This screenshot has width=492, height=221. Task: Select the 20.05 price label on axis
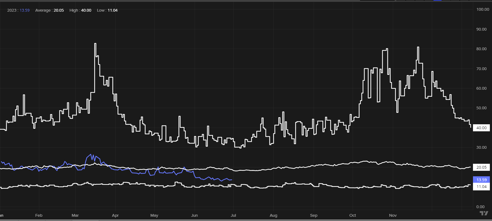coord(481,167)
